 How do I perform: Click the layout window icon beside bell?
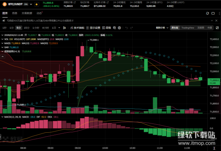point(213,13)
